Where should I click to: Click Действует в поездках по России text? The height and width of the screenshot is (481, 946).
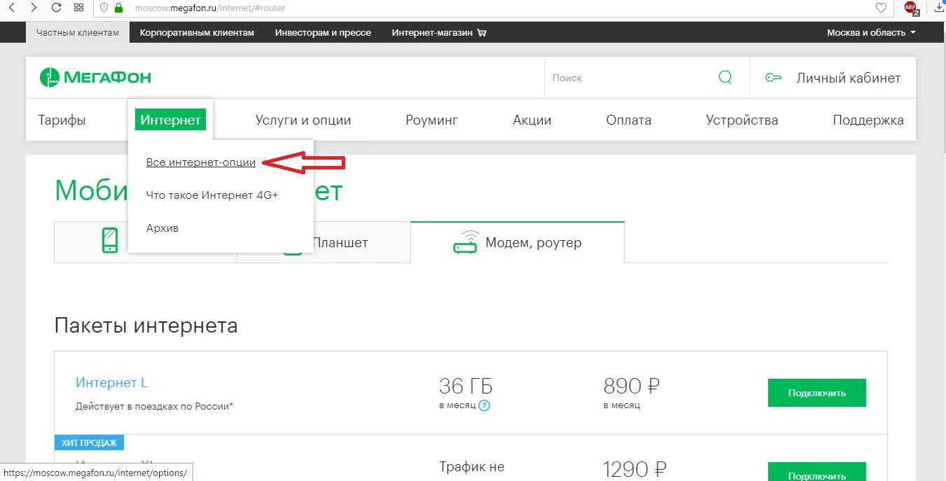(154, 406)
